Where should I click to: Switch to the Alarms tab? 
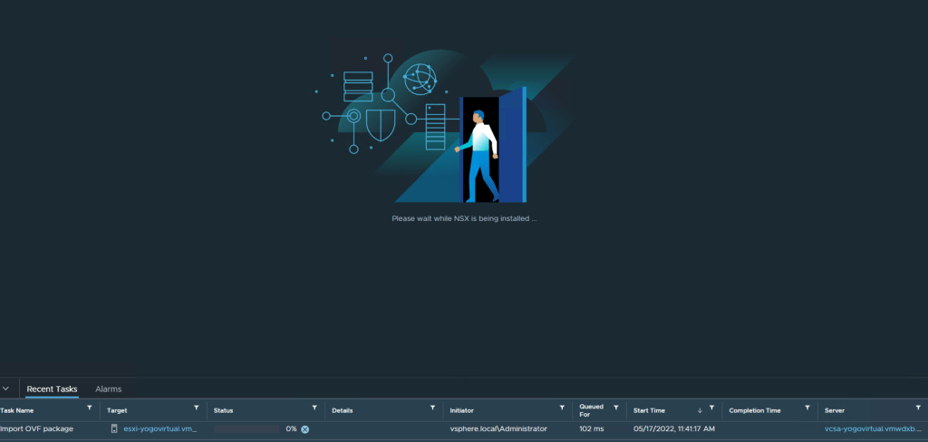pos(108,389)
